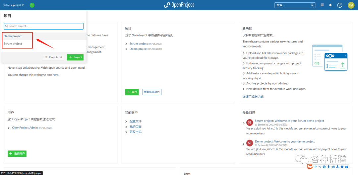
Task: Click the smiley emoji icon in IME toolbar
Action: (324, 167)
